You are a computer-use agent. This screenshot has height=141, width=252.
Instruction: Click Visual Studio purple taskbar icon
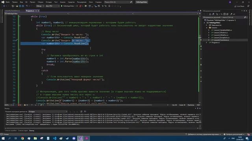pos(80,138)
